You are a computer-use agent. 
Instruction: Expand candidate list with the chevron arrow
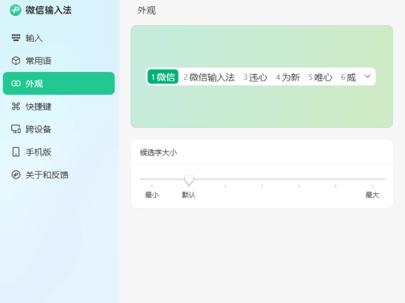point(367,76)
